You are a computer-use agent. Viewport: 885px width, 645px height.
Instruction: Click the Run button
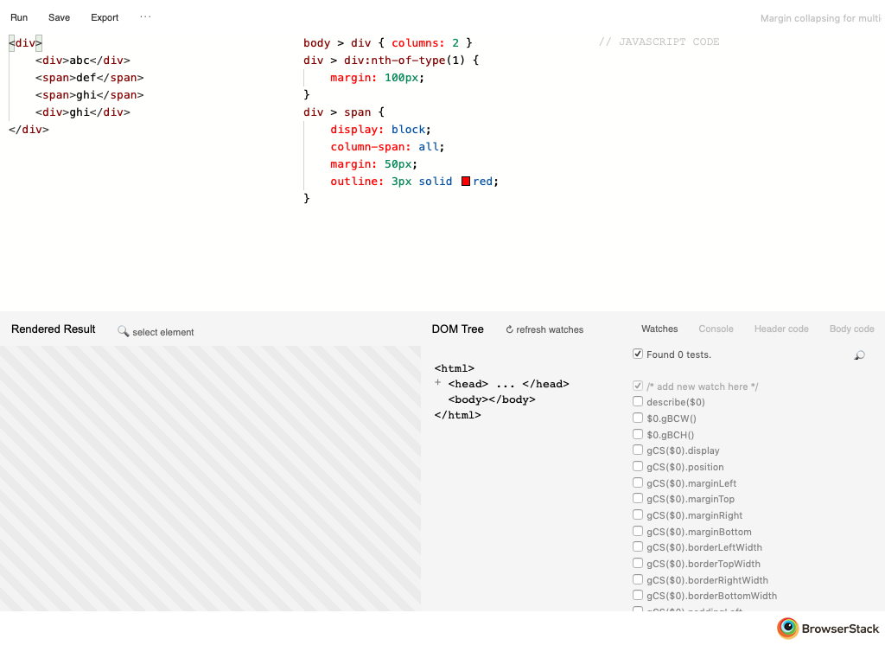(x=19, y=17)
